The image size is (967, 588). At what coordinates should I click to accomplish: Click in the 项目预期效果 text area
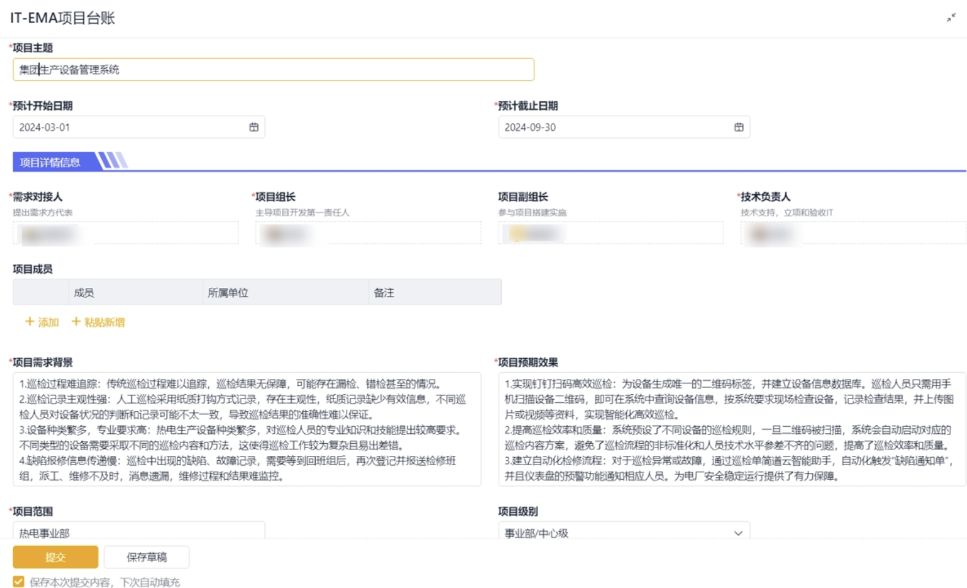coord(731,429)
